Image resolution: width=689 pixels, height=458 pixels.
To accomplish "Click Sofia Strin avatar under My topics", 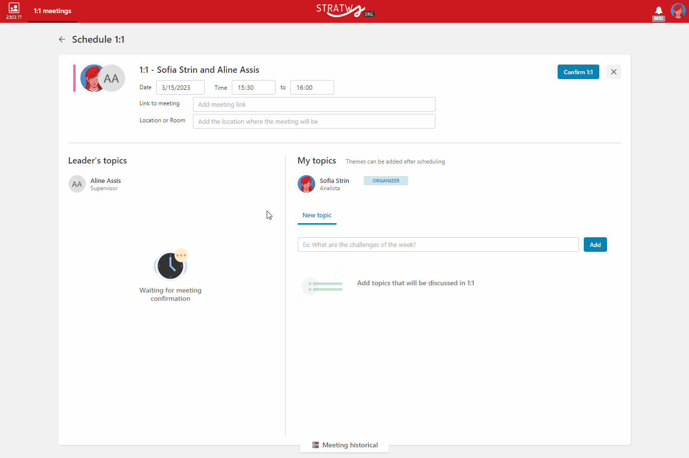I will point(306,184).
